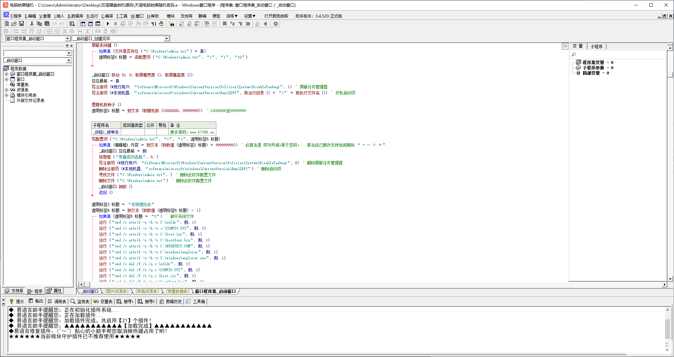Click the hand breakpoint icon
The height and width of the screenshot is (357, 674).
click(x=161, y=24)
